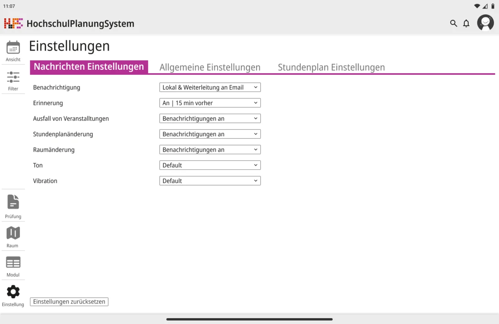
Task: Open the Raum map icon
Action: (13, 233)
